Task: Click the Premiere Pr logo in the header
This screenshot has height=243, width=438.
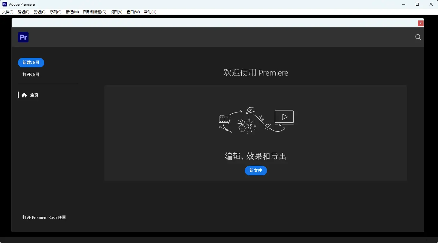Action: 23,37
